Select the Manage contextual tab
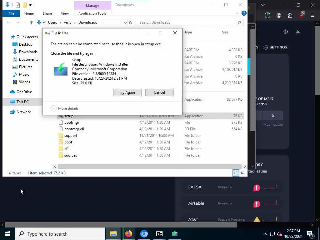This screenshot has width=320, height=240. [92, 6]
